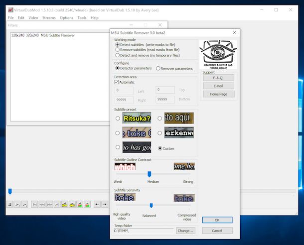The image size is (304, 245).
Task: Click the Temp folder path field
Action: [x=144, y=231]
